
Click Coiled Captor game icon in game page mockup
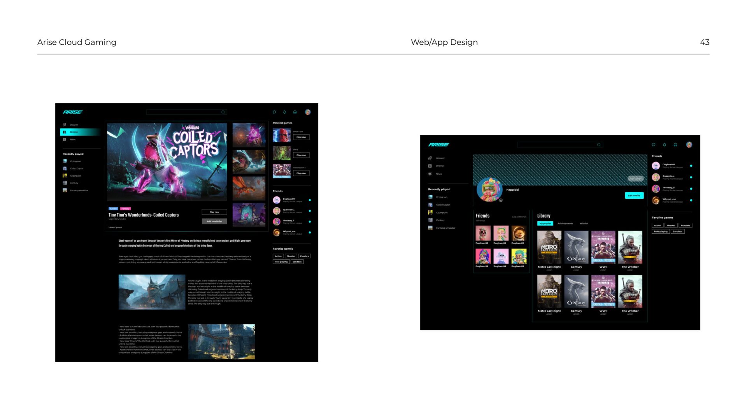pos(65,168)
